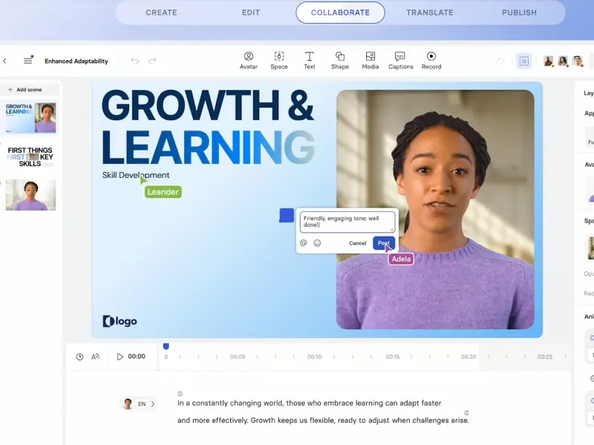This screenshot has height=445, width=594.
Task: Jump to 00:05 on the timeline
Action: [238, 357]
